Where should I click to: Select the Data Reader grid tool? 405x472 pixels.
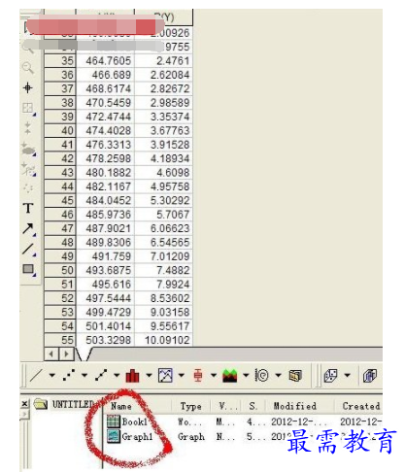[x=28, y=109]
